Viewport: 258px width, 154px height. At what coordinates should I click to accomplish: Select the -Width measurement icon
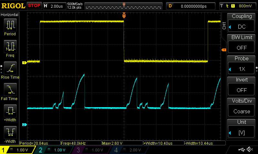click(10, 132)
